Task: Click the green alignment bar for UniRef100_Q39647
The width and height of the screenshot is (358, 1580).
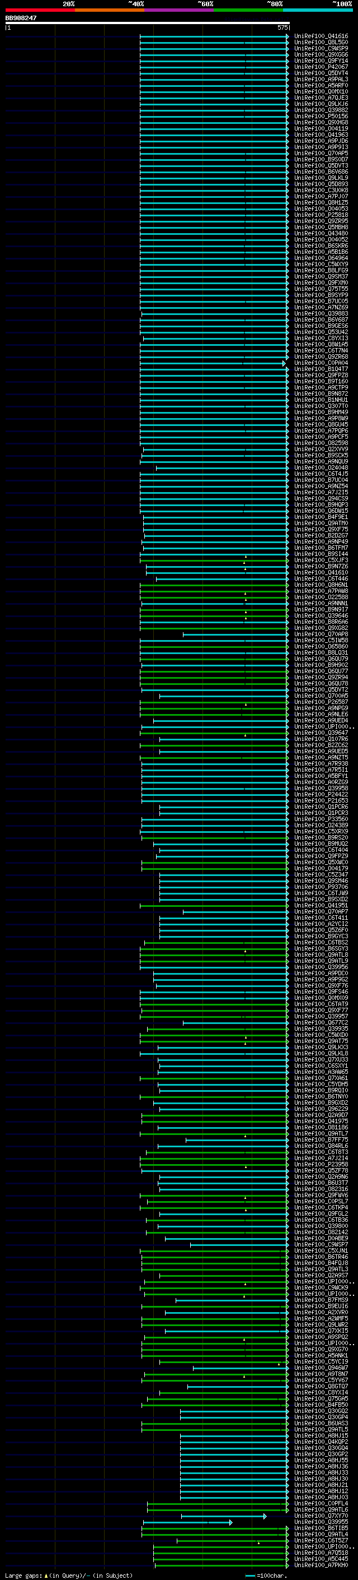Action: coord(214,733)
